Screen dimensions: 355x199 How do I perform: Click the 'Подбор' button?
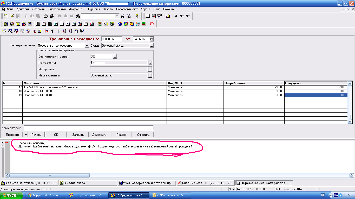[x=121, y=135]
